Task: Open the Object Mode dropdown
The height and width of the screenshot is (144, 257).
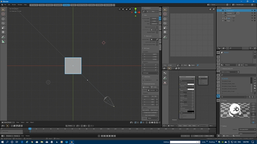Action: pos(8,122)
